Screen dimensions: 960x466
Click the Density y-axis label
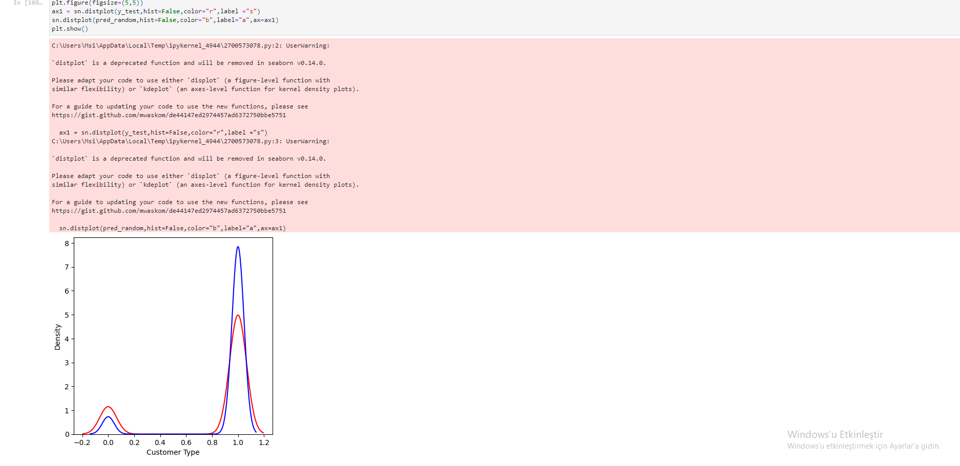(x=58, y=336)
